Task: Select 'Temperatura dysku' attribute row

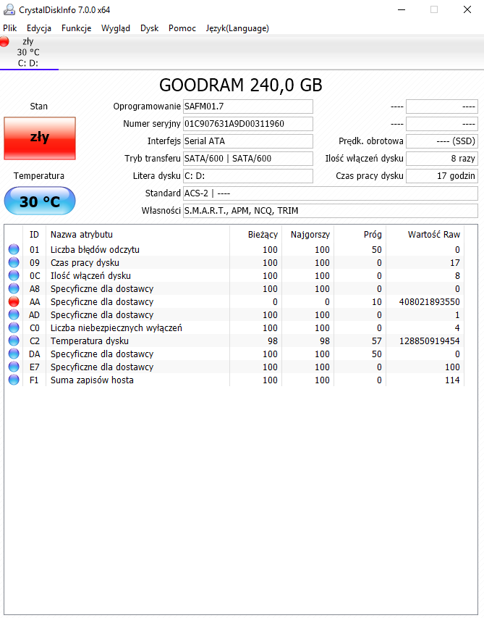Action: 234,341
